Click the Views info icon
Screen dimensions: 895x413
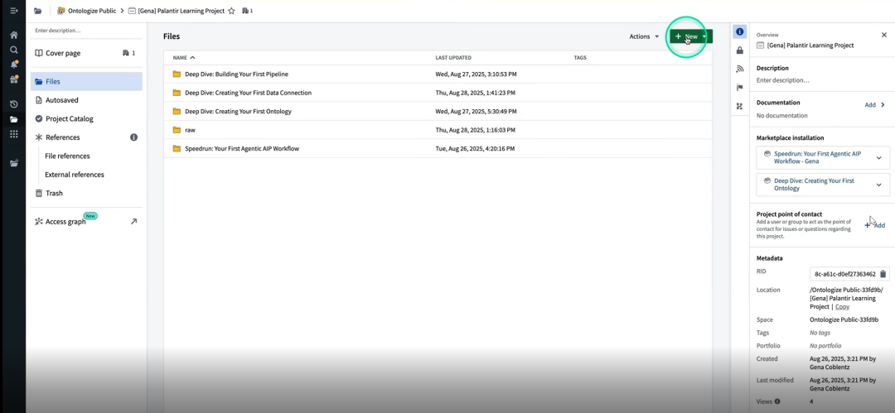click(x=776, y=401)
